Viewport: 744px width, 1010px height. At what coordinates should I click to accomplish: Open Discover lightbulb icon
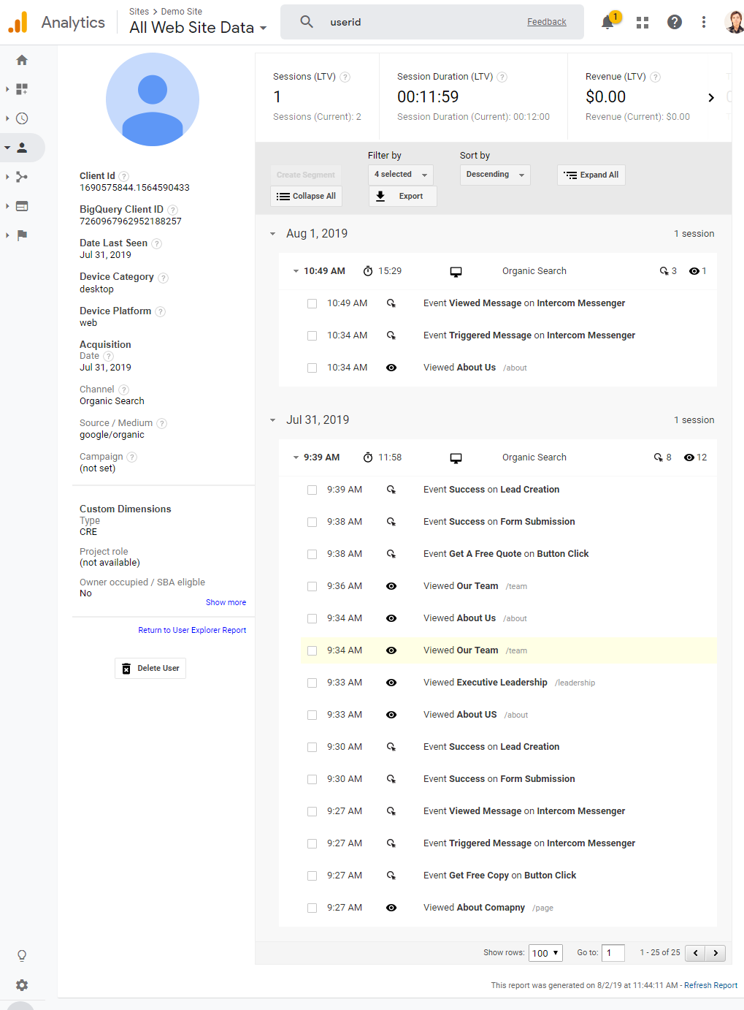[22, 955]
